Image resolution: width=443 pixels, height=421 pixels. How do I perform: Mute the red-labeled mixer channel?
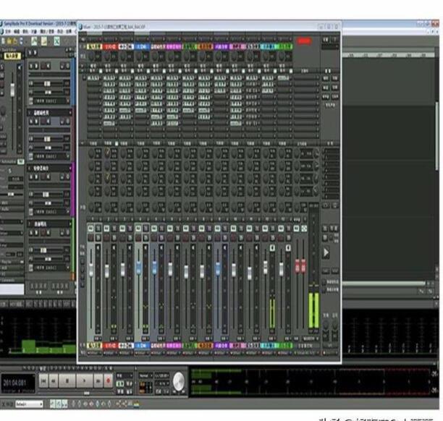(x=106, y=228)
